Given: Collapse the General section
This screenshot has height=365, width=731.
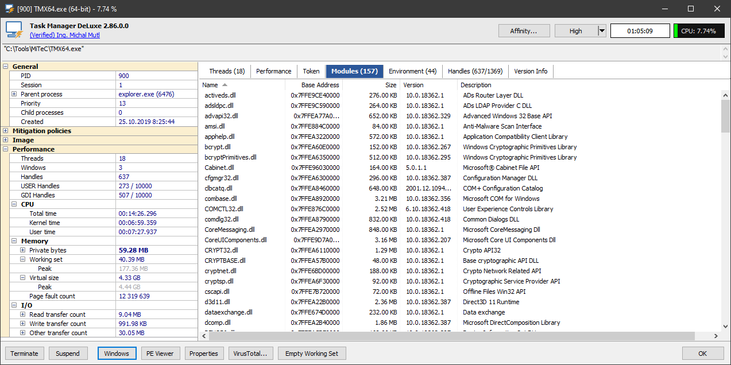Looking at the screenshot, I should [6, 67].
